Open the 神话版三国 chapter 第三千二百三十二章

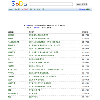(40, 83)
